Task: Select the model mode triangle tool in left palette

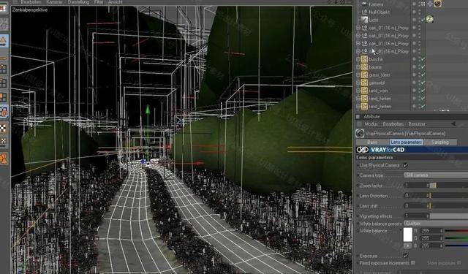Action: 3,41
